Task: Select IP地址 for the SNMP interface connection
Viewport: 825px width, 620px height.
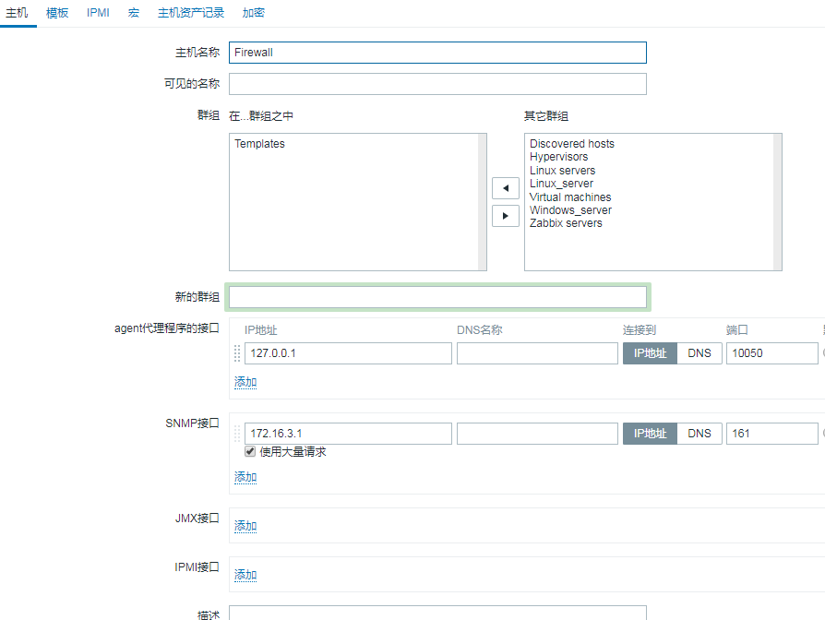Action: (x=650, y=434)
